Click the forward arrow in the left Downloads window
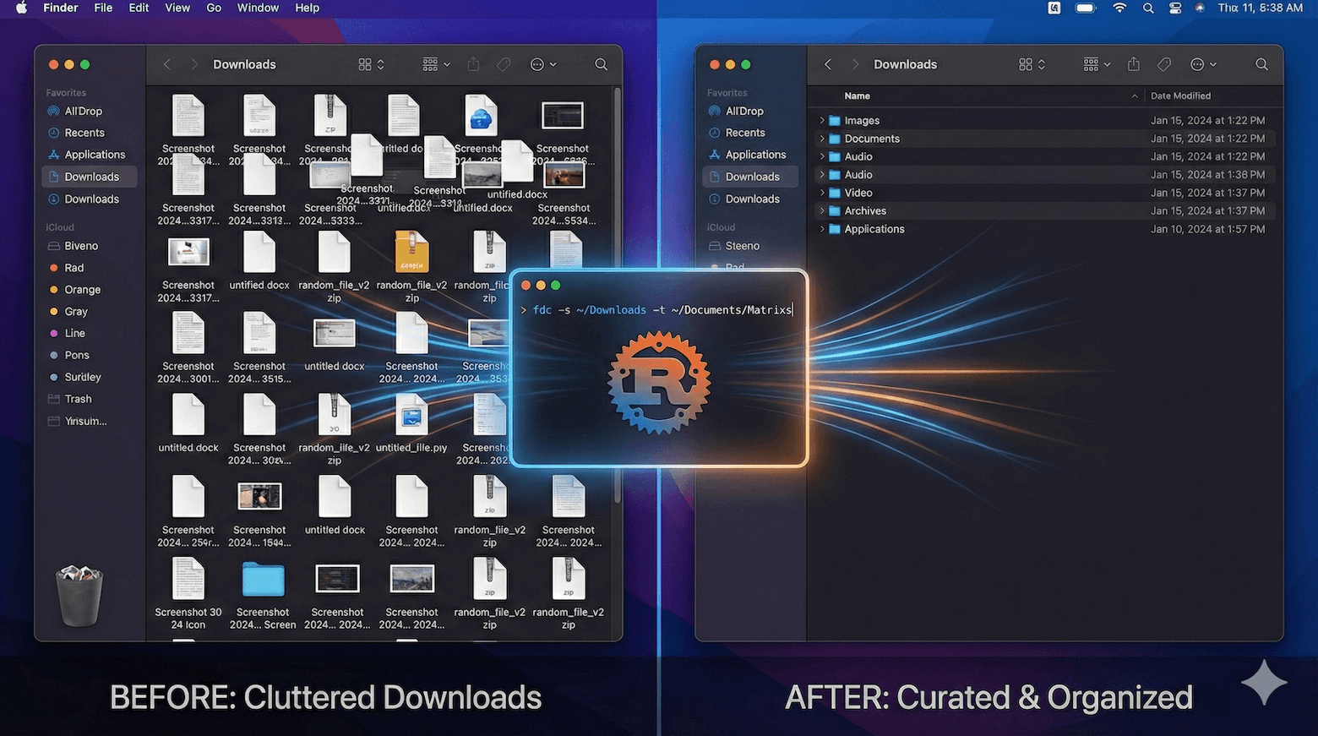Screen dimensions: 1318x736 [194, 64]
